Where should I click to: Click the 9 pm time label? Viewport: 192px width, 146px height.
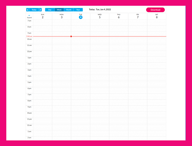point(29,107)
